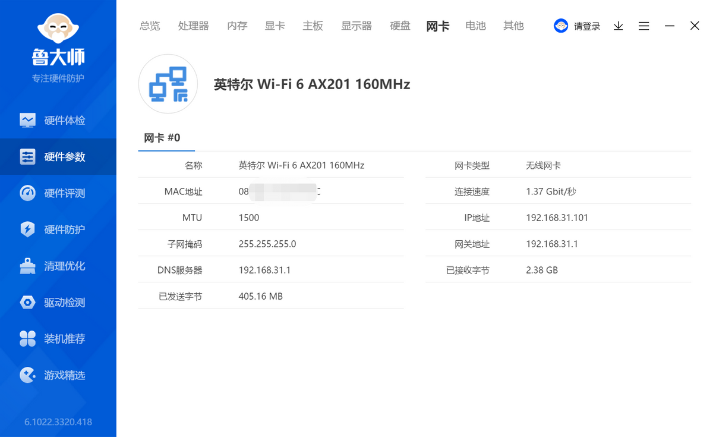
Task: Click the 游戏精选 game icon
Action: [27, 375]
